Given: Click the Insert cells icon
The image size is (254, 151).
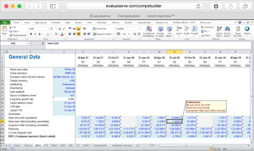Looking at the screenshot, I should (x=179, y=29).
